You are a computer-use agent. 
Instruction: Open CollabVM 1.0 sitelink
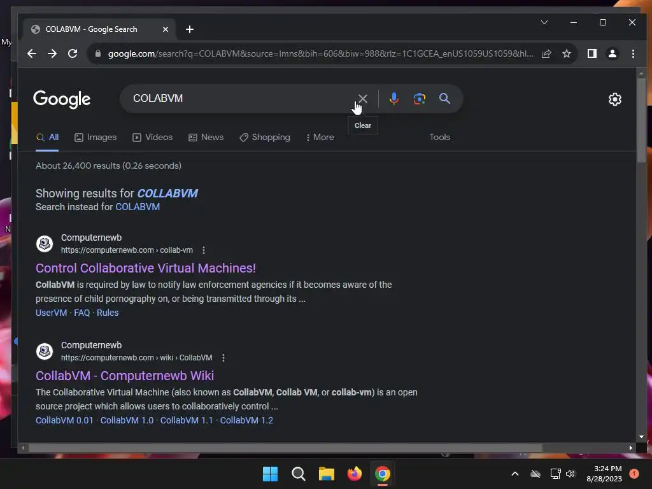(127, 420)
